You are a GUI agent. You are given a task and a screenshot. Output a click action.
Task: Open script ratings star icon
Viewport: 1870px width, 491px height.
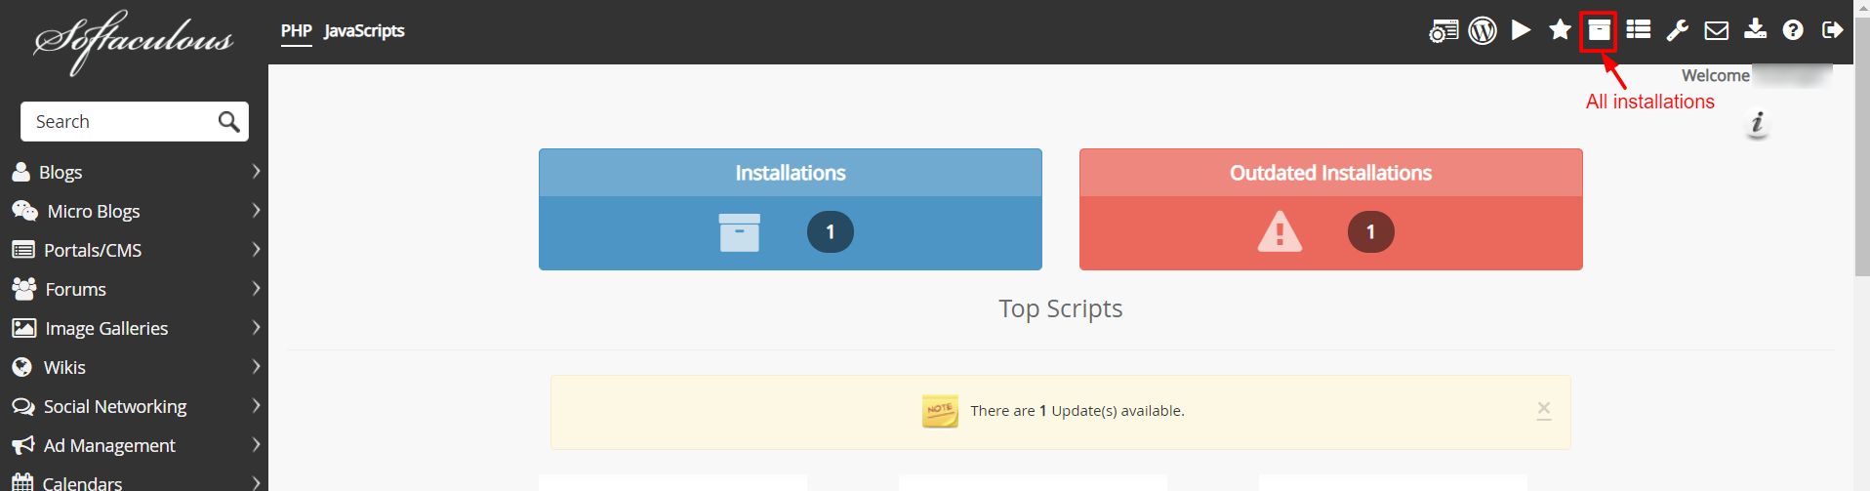1560,30
